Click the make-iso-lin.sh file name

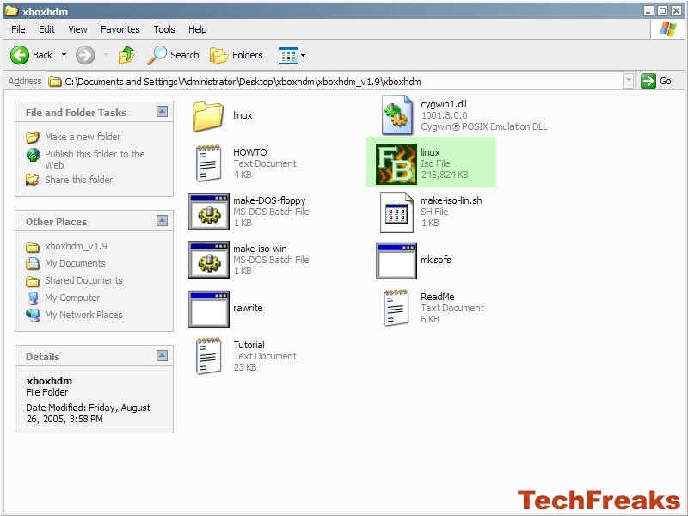pyautogui.click(x=451, y=200)
